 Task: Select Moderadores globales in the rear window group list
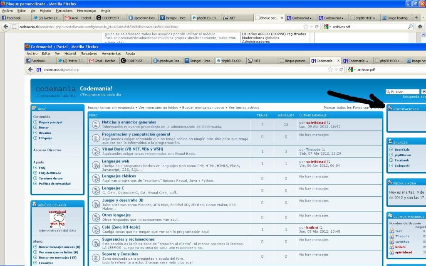(260, 38)
